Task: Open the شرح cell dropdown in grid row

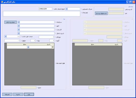Action: tap(28, 47)
